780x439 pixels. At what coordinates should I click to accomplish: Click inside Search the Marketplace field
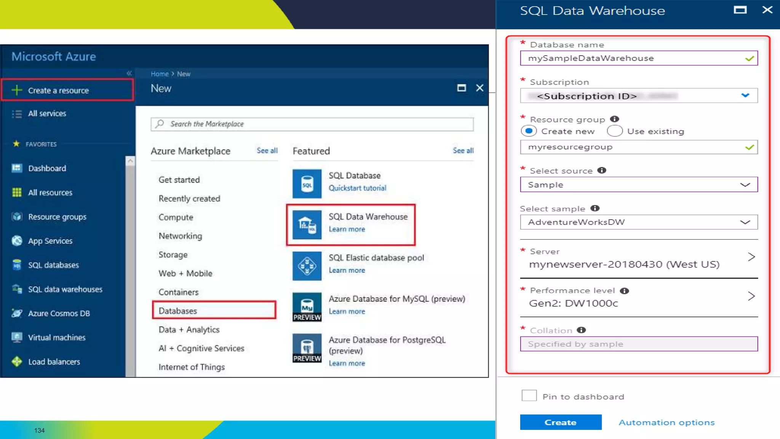312,124
